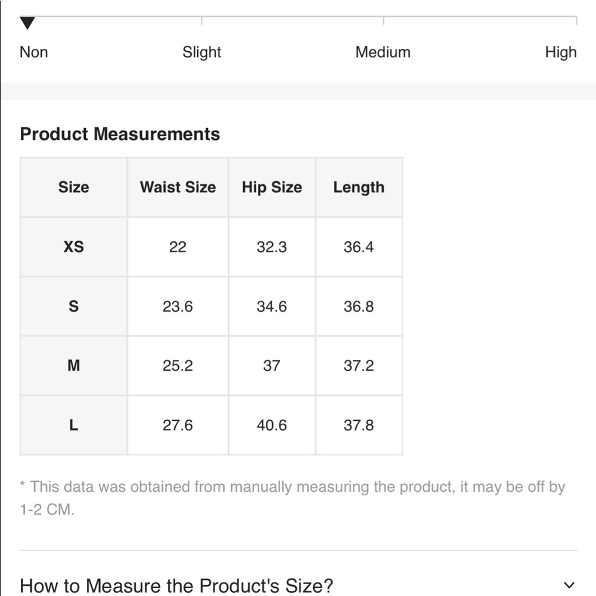Tap the 'Hip Size' column header
Viewport: 596px width, 596px height.
coord(272,187)
